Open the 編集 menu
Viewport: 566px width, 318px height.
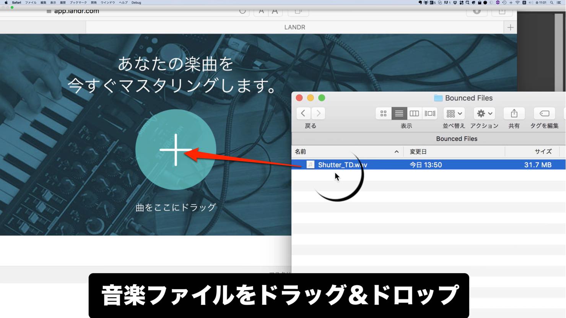43,2
